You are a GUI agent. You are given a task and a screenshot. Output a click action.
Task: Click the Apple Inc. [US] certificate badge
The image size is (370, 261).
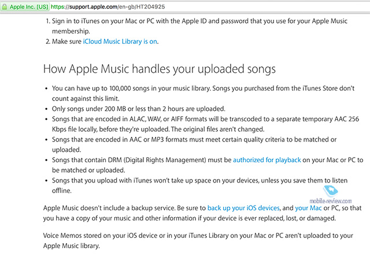pyautogui.click(x=25, y=7)
